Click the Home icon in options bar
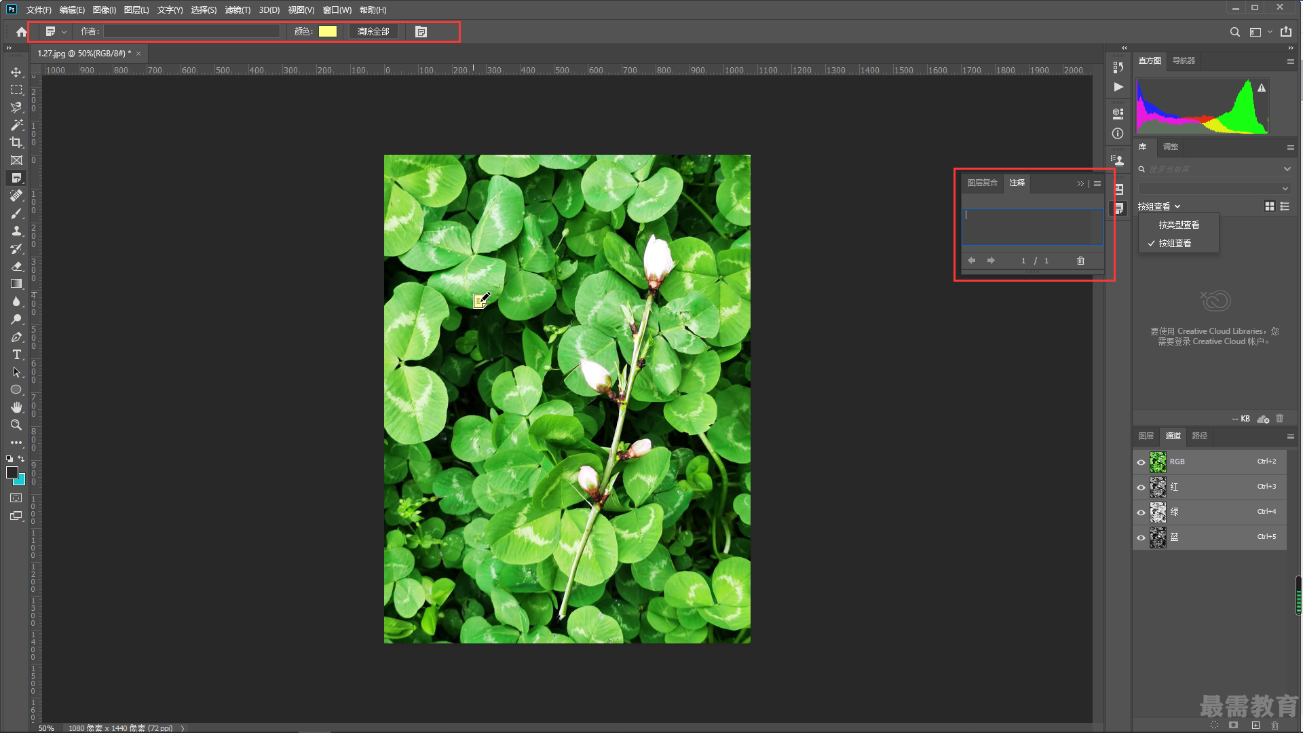1303x733 pixels. 22,32
